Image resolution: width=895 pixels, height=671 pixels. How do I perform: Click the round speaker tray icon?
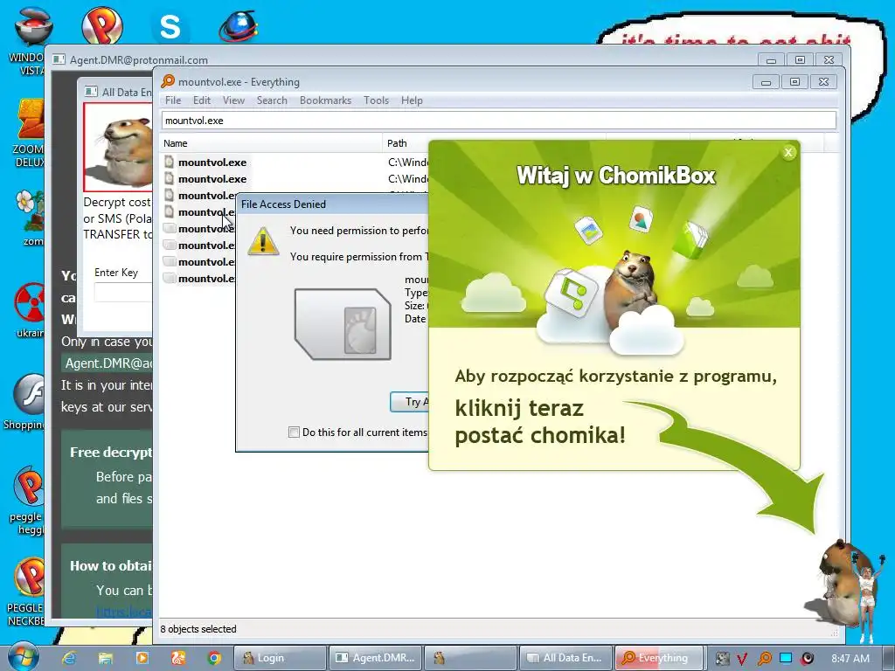click(807, 659)
